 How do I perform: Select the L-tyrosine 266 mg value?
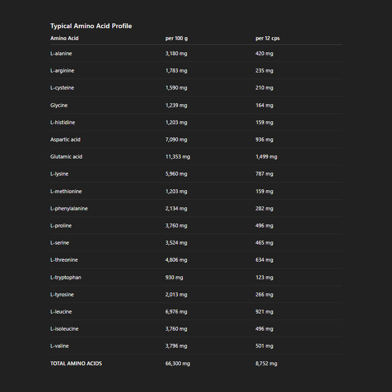point(264,294)
